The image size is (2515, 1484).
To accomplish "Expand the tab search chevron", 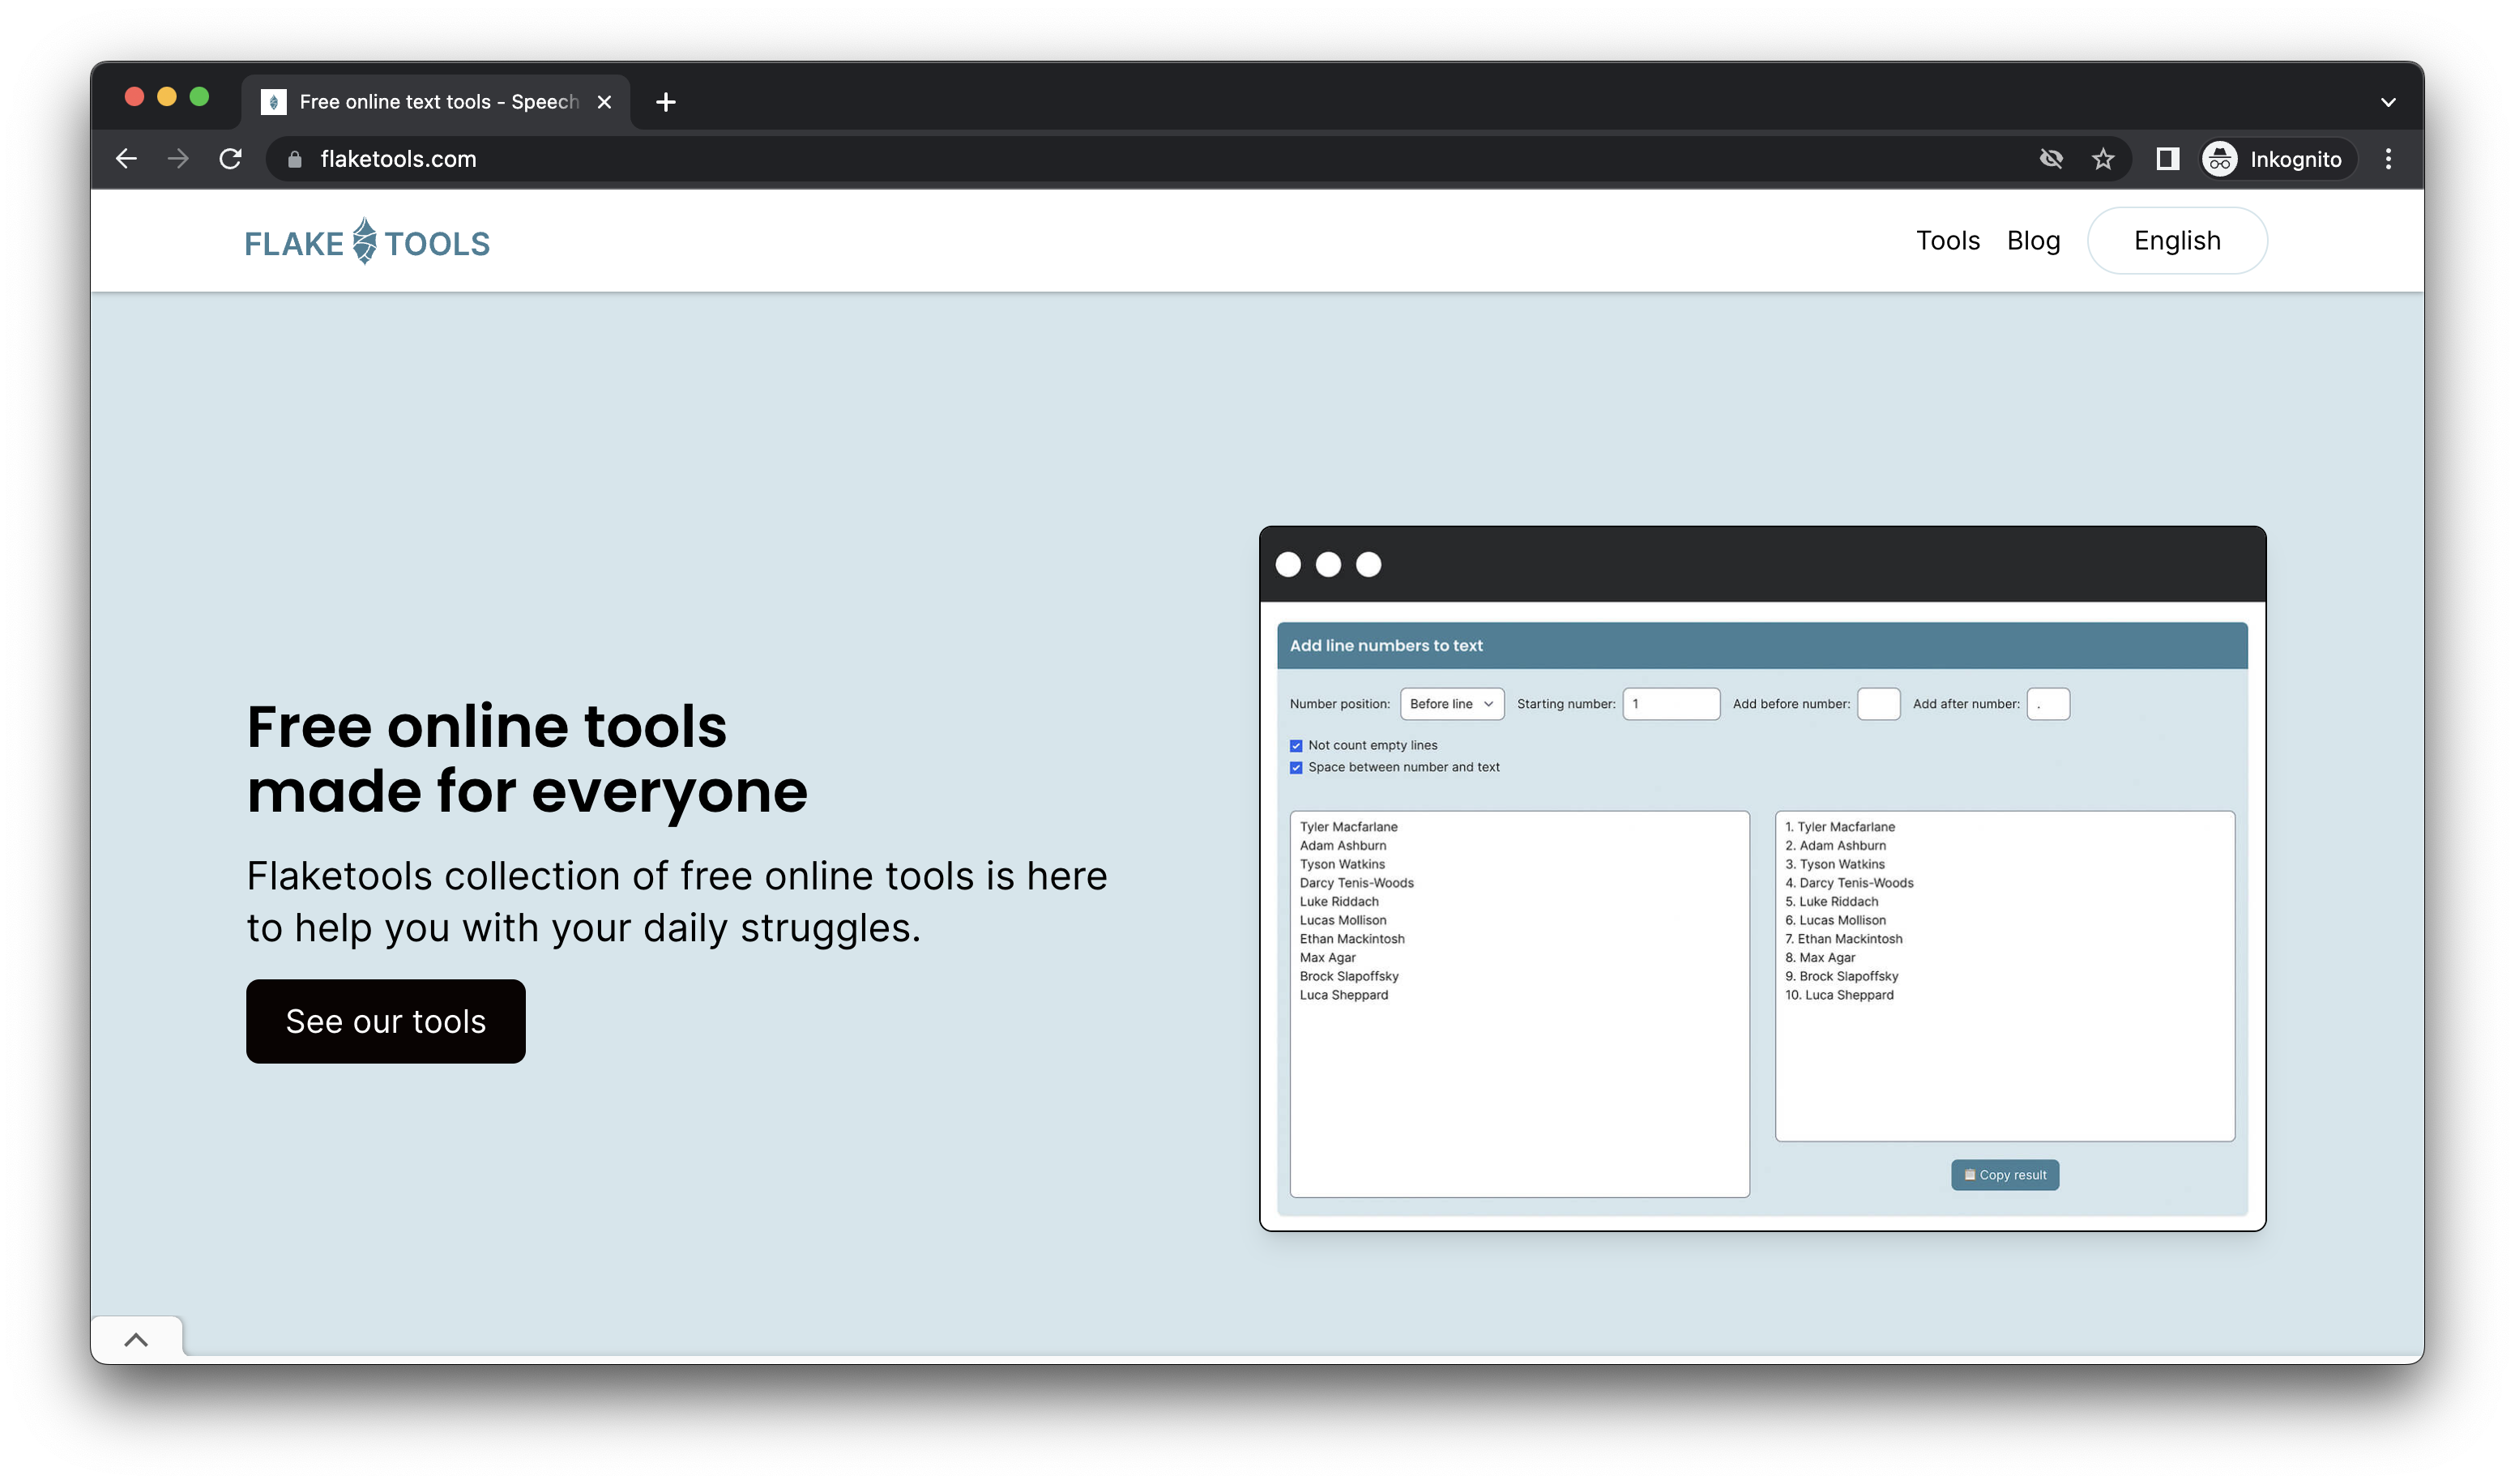I will pyautogui.click(x=2388, y=102).
